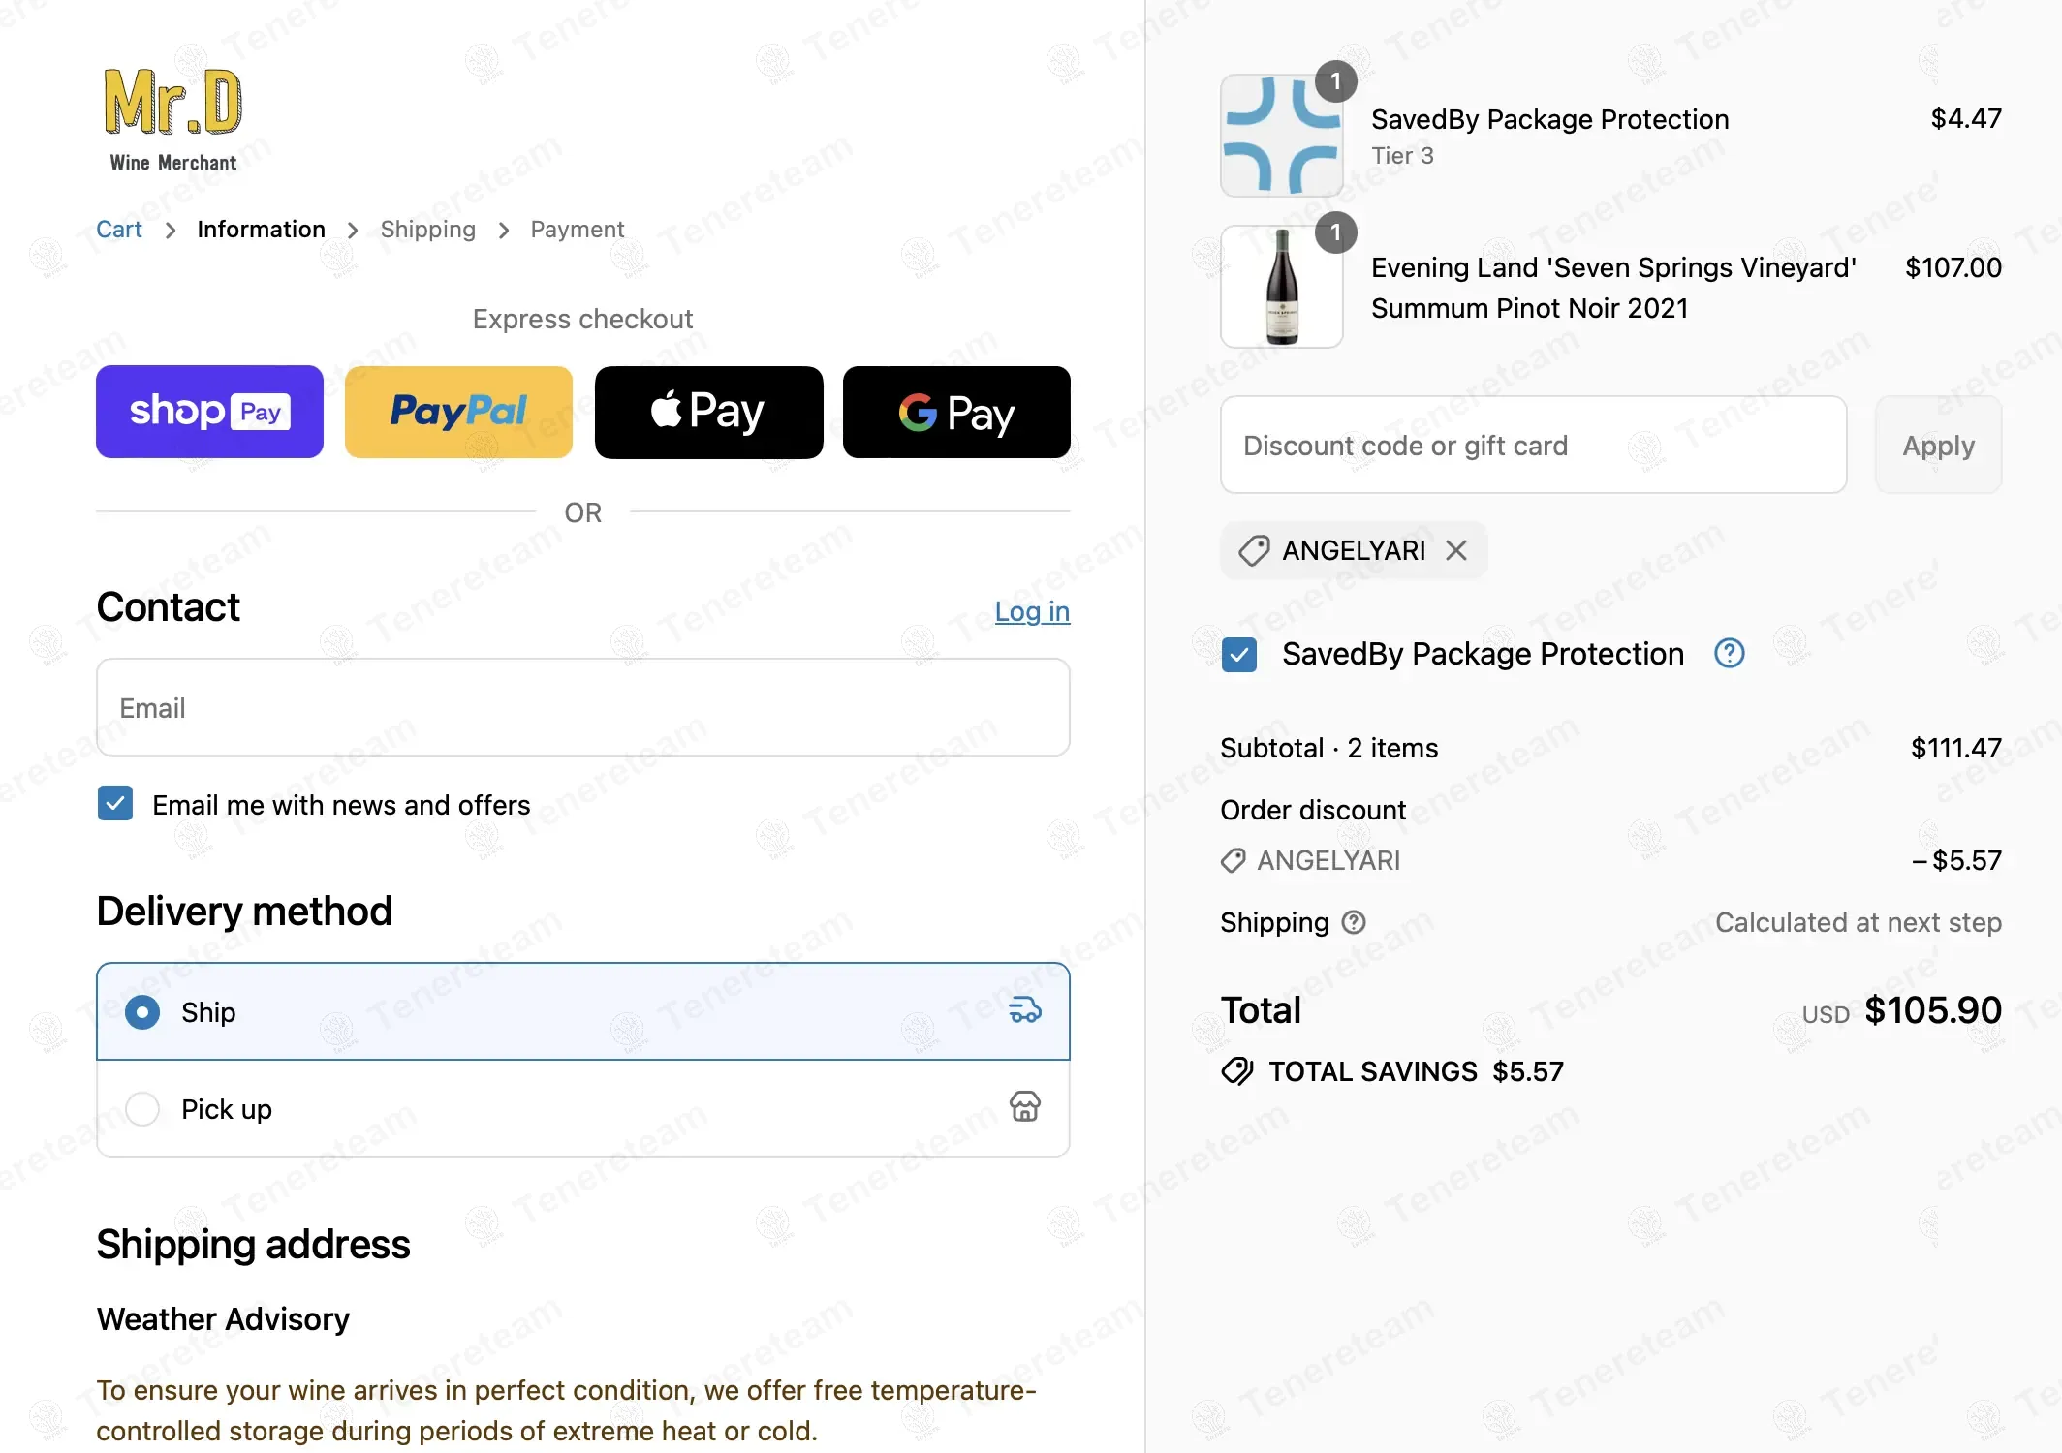Click the delivery truck icon on Ship
This screenshot has height=1453, width=2062.
1024,1010
